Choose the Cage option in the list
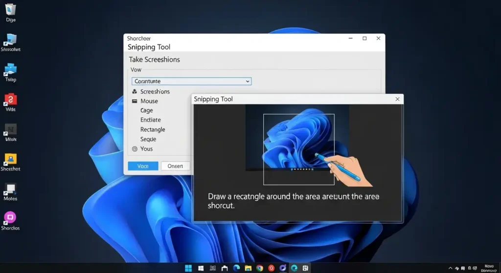The height and width of the screenshot is (273, 501). coord(147,110)
